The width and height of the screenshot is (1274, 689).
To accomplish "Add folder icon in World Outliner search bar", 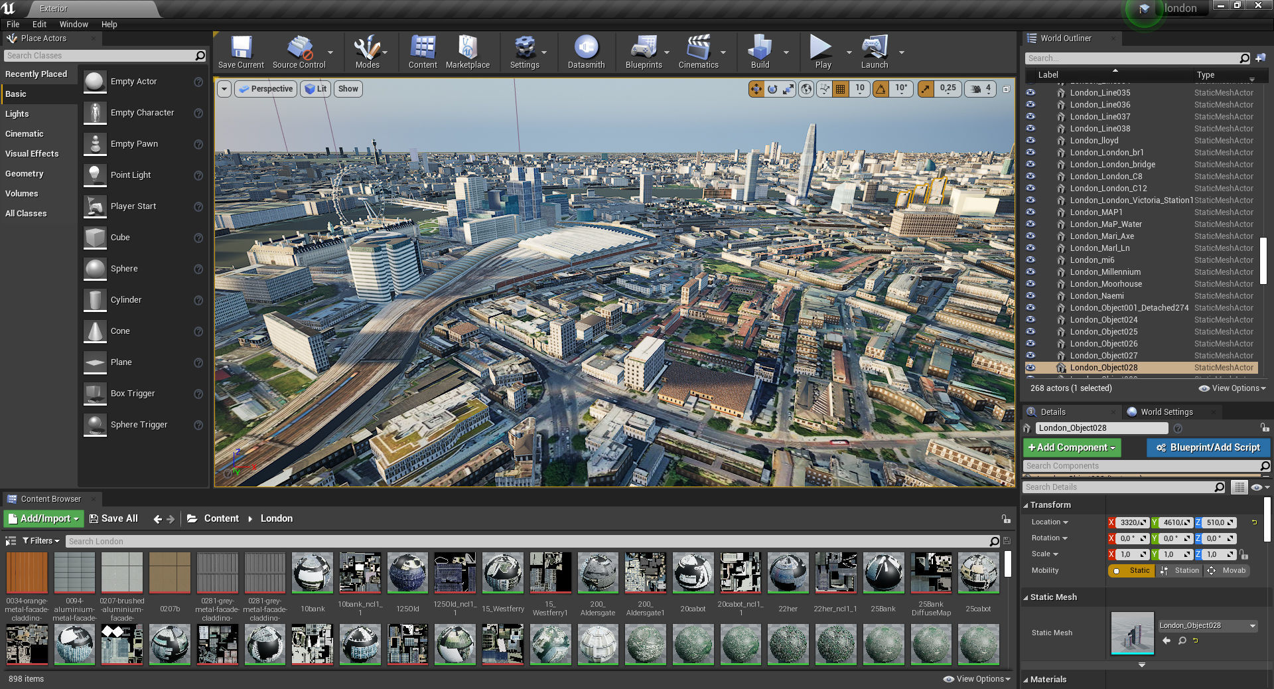I will click(x=1260, y=58).
